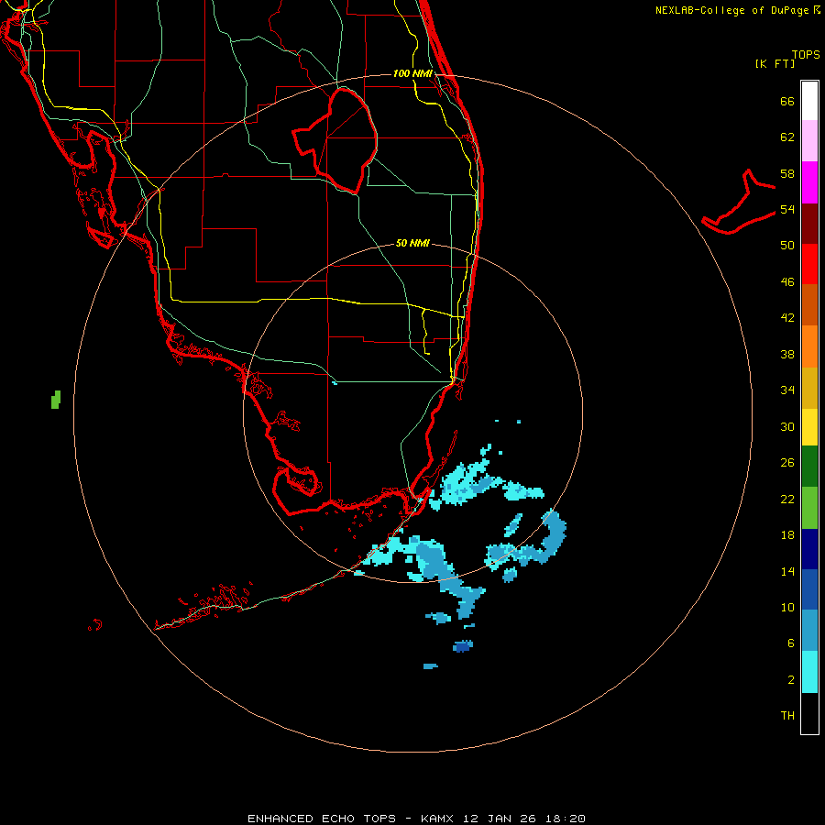Click the legend value 46

(x=787, y=282)
